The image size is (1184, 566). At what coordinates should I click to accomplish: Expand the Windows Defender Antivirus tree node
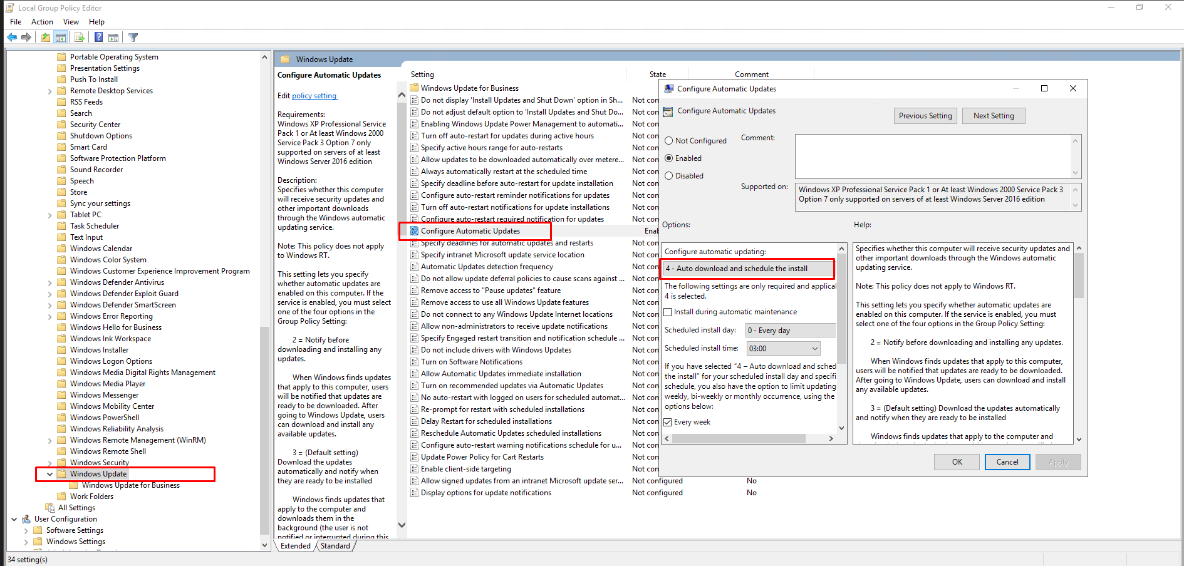coord(50,283)
